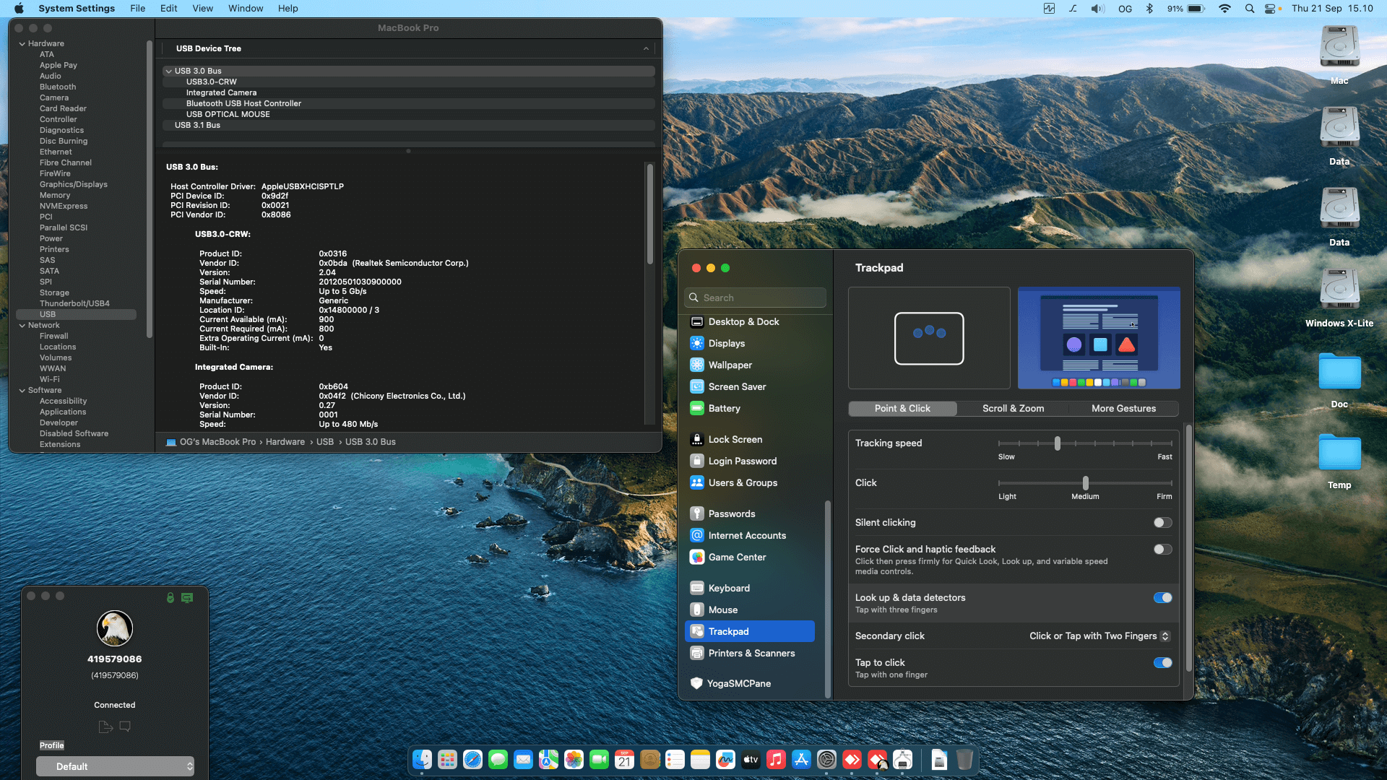The width and height of the screenshot is (1387, 780).
Task: Open Desktop & Dock settings
Action: click(x=750, y=322)
